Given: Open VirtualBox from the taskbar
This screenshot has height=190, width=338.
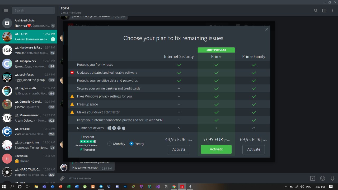Looking at the screenshot, I should pos(109,187).
